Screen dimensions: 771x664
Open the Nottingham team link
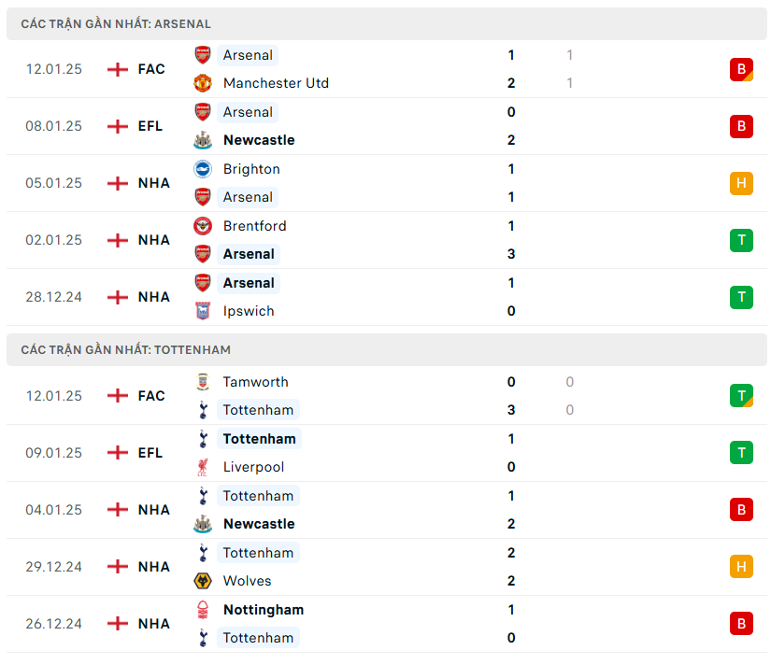click(x=264, y=610)
